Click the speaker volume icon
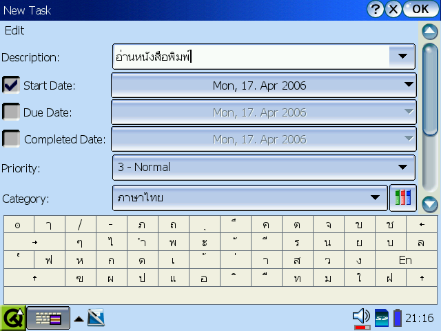 (361, 317)
